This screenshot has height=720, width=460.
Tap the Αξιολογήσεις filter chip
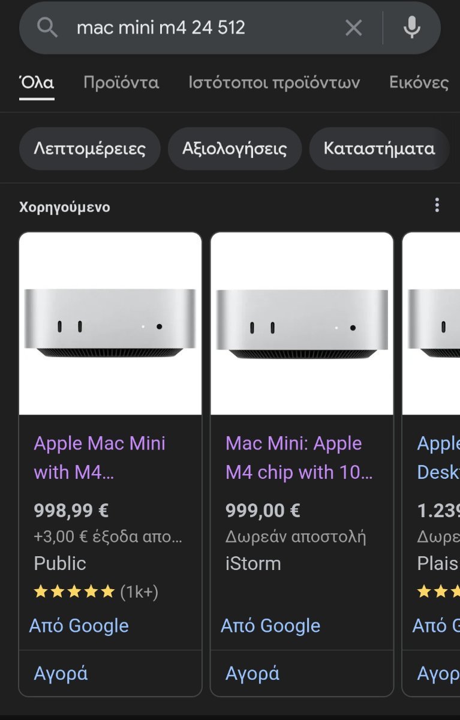click(234, 148)
